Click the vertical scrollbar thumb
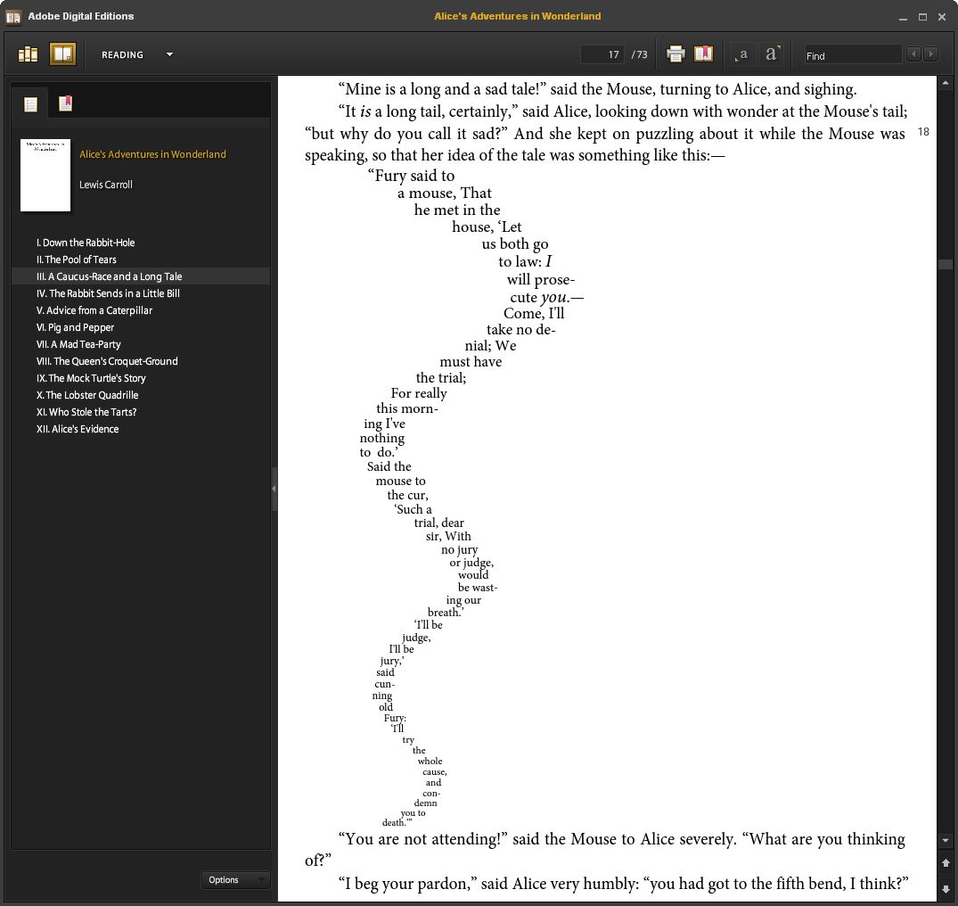 pos(946,264)
